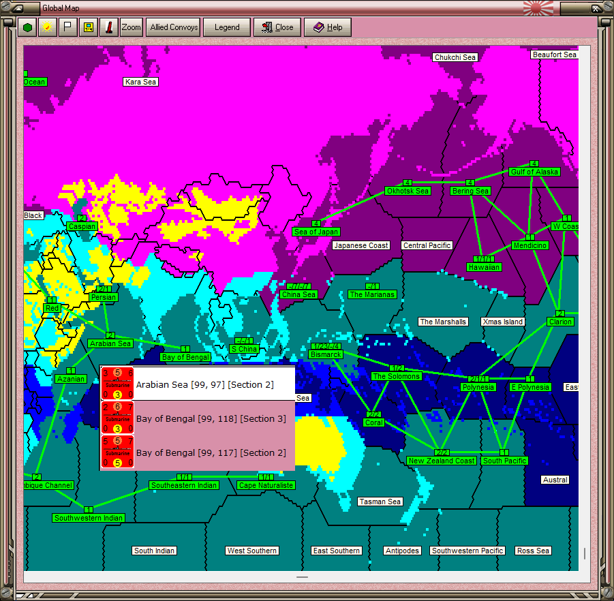Click the S China sea area label
This screenshot has width=614, height=601.
click(245, 350)
